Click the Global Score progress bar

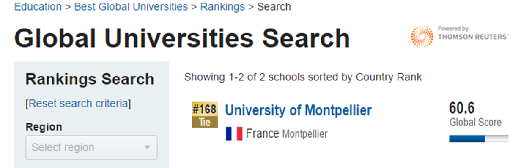479,139
